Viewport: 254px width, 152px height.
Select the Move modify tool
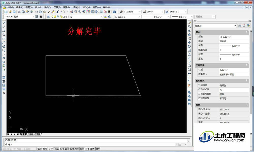(189, 43)
